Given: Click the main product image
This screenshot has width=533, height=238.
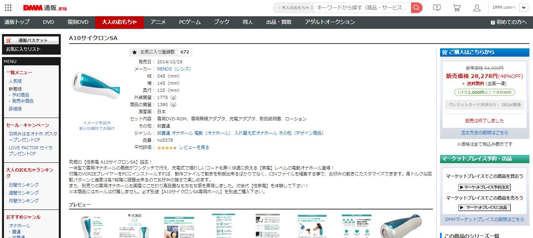Looking at the screenshot, I should pos(96,85).
